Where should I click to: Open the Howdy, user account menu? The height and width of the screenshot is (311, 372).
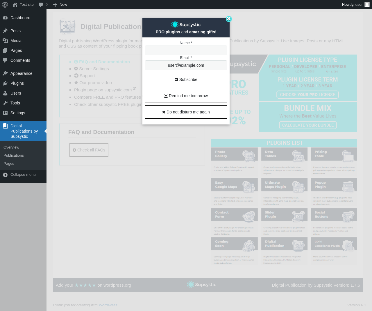click(356, 5)
